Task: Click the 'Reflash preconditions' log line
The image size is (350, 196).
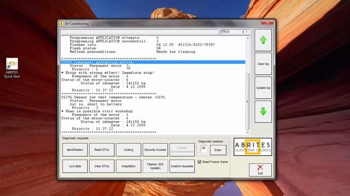Action: (x=132, y=52)
